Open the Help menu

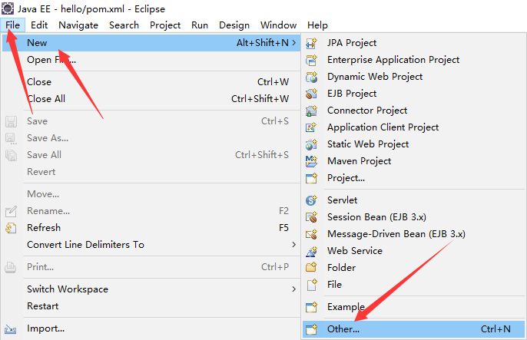pyautogui.click(x=317, y=25)
